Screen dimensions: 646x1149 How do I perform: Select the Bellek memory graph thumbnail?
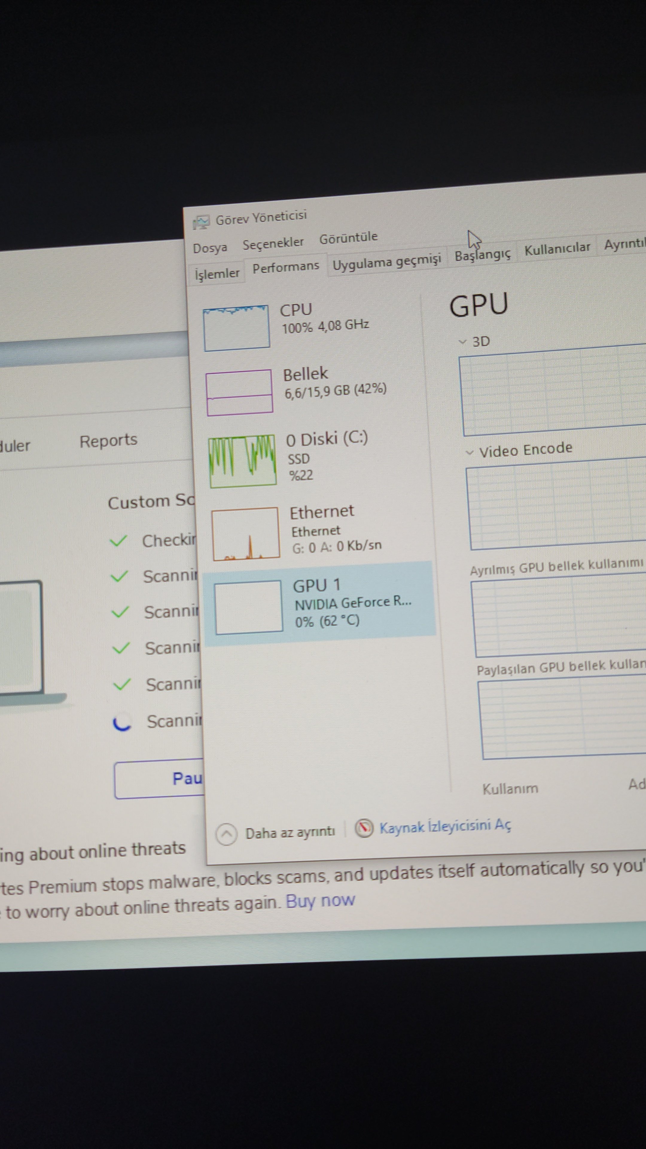[239, 393]
